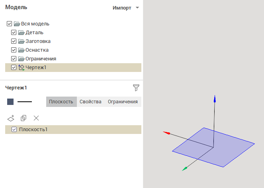This screenshot has width=264, height=188.
Task: Click the dark blue color swatch
Action: pyautogui.click(x=10, y=102)
